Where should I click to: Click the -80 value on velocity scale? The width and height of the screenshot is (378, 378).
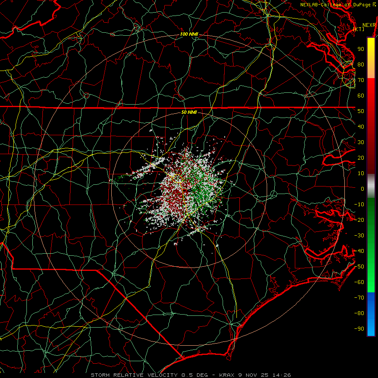coord(359,313)
